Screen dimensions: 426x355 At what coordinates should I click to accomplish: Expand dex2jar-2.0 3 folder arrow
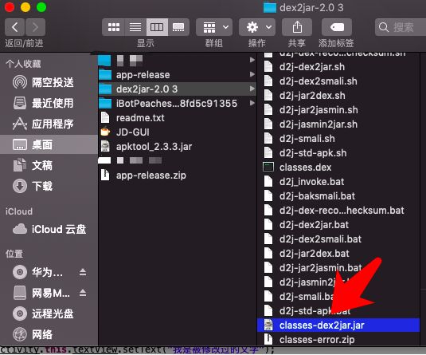tap(252, 89)
